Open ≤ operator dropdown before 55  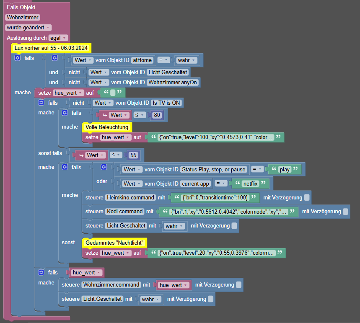click(116, 155)
